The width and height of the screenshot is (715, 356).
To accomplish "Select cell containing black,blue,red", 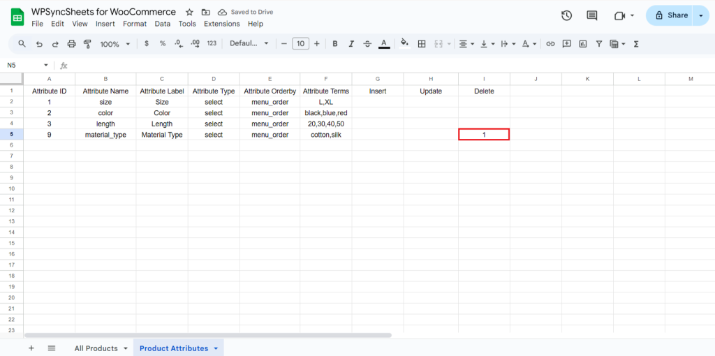I will (x=325, y=112).
